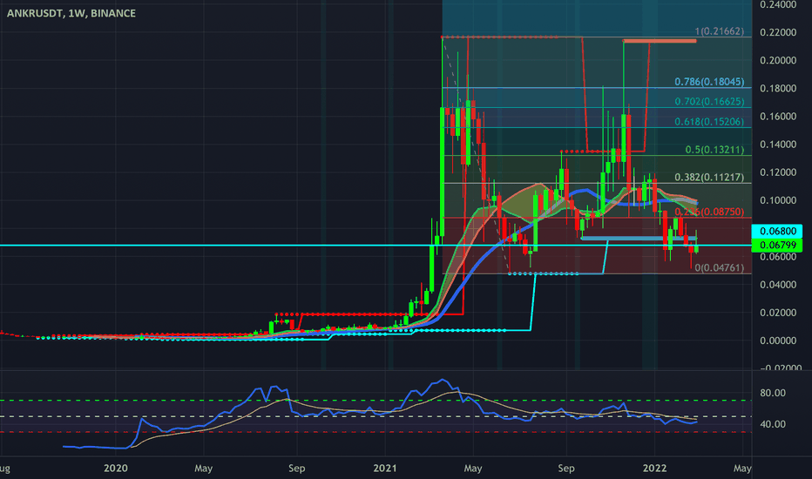The height and width of the screenshot is (479, 812).
Task: Click the May label after 2022
Action: [742, 469]
